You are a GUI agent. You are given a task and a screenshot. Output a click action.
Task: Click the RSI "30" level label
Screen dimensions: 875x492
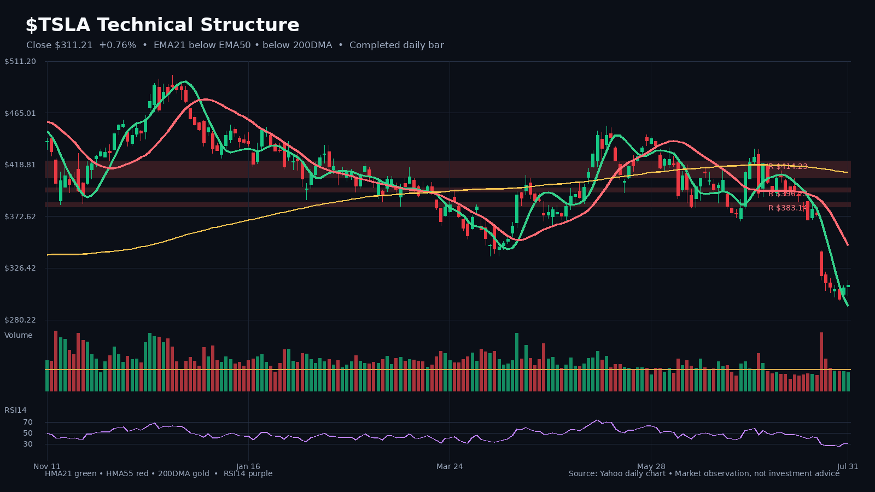[28, 444]
